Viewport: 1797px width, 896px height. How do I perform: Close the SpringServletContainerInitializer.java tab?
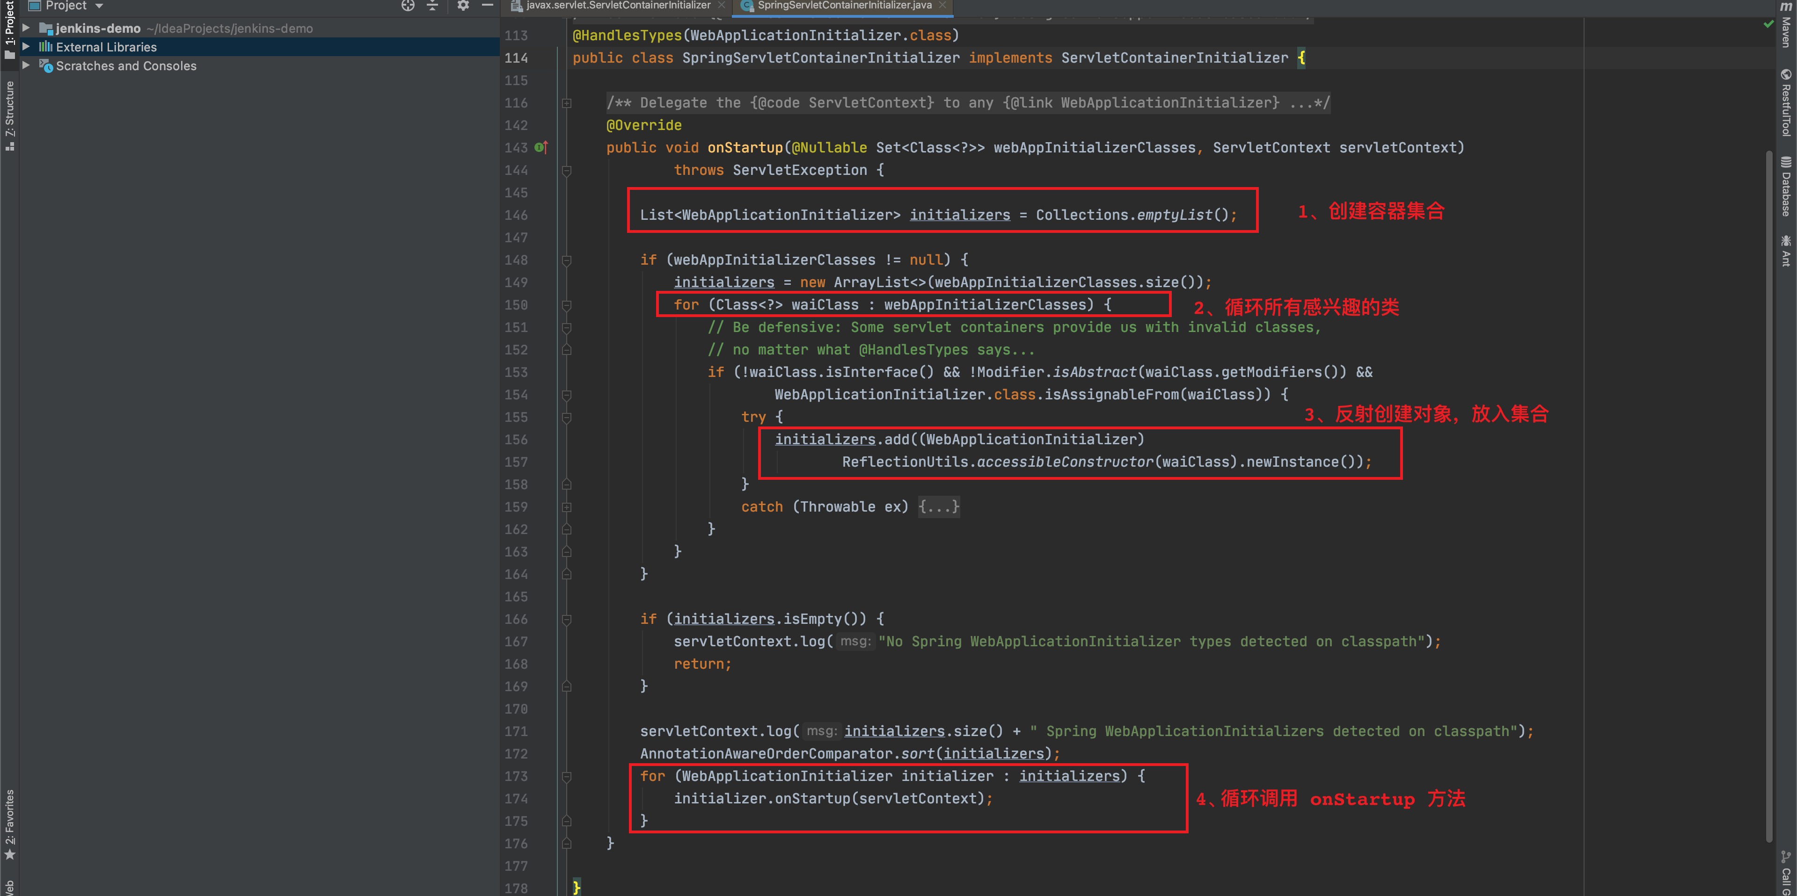942,6
